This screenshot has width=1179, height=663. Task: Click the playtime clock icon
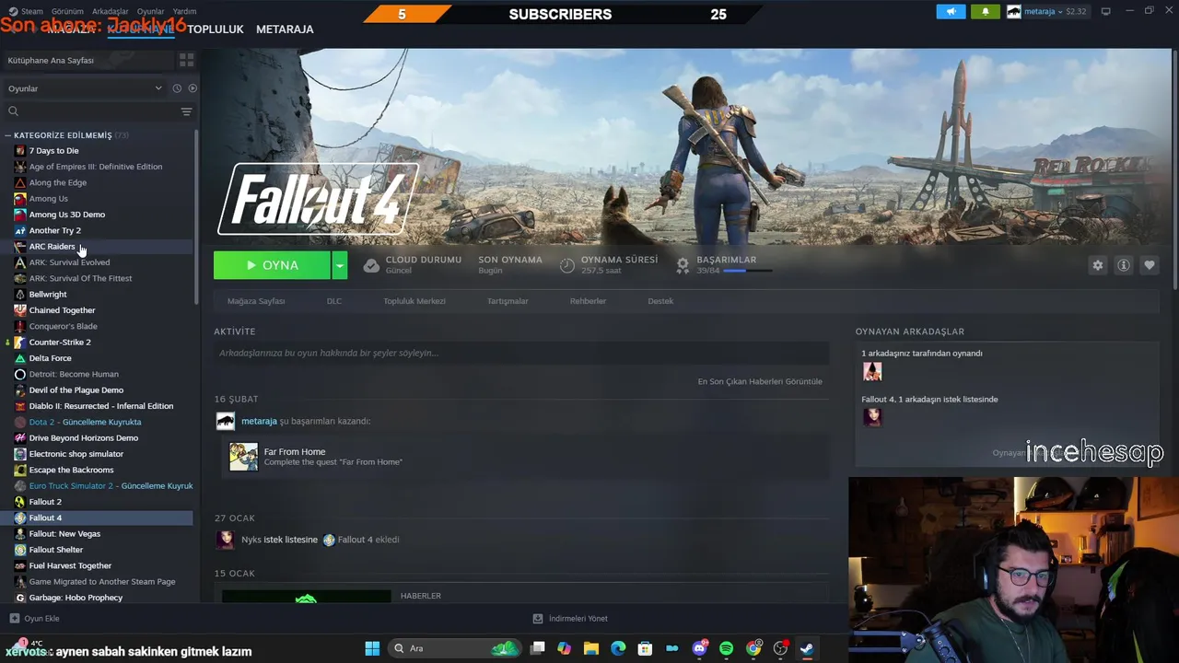coord(566,265)
